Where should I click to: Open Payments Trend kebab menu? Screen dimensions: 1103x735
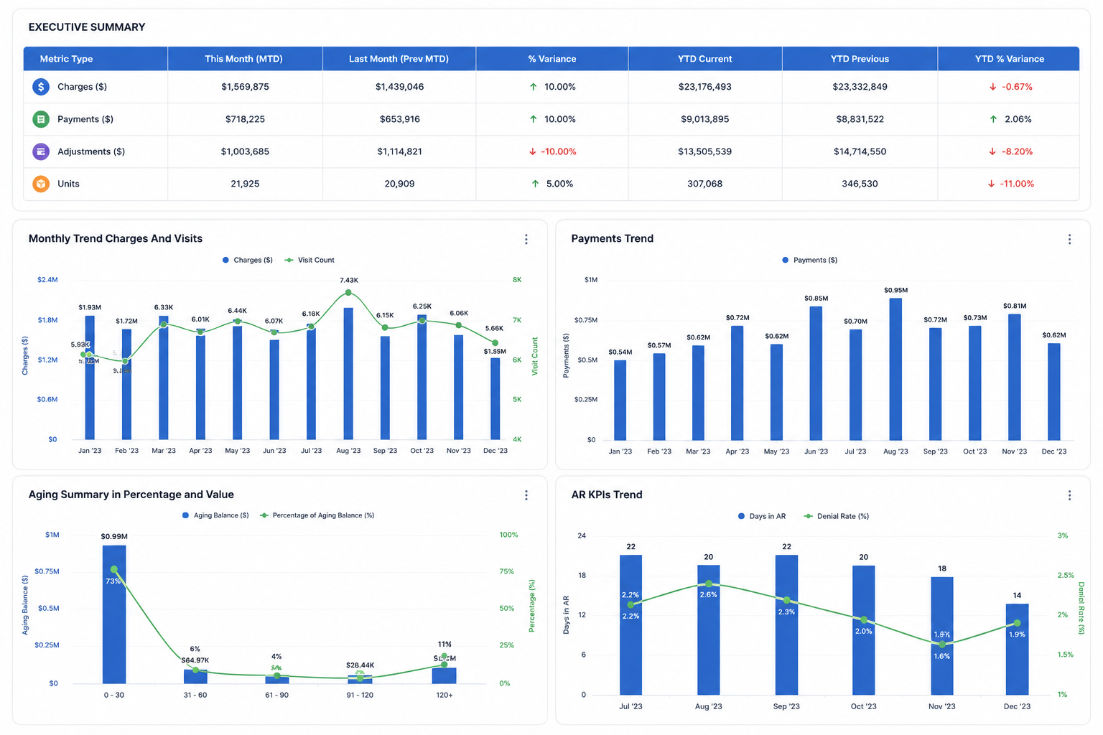(1069, 239)
